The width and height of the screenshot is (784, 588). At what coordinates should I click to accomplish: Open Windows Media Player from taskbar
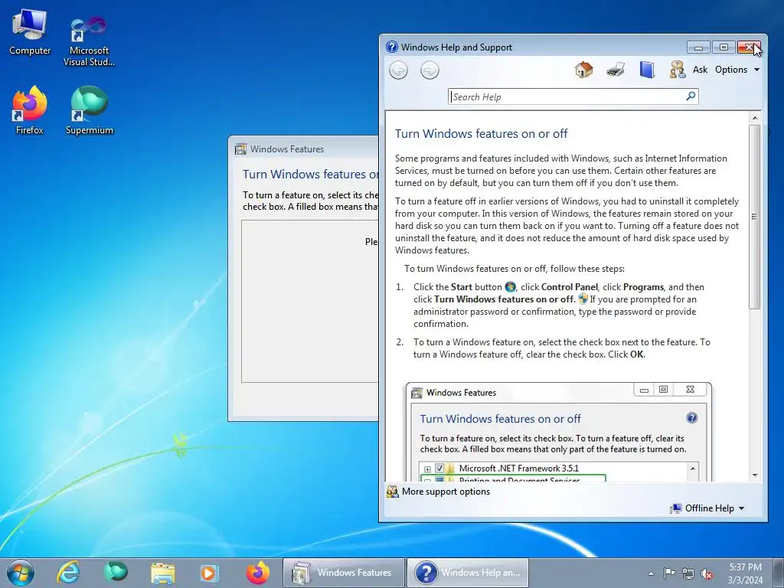pos(209,573)
